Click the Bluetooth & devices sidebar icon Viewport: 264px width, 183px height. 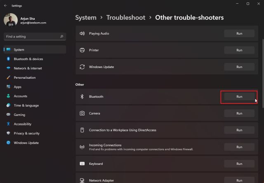[8, 59]
